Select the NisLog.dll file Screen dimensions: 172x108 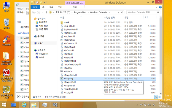pyautogui.click(x=68, y=93)
